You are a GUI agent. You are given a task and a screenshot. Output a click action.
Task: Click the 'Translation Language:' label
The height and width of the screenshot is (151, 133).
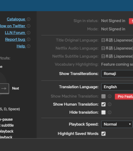click(79, 87)
